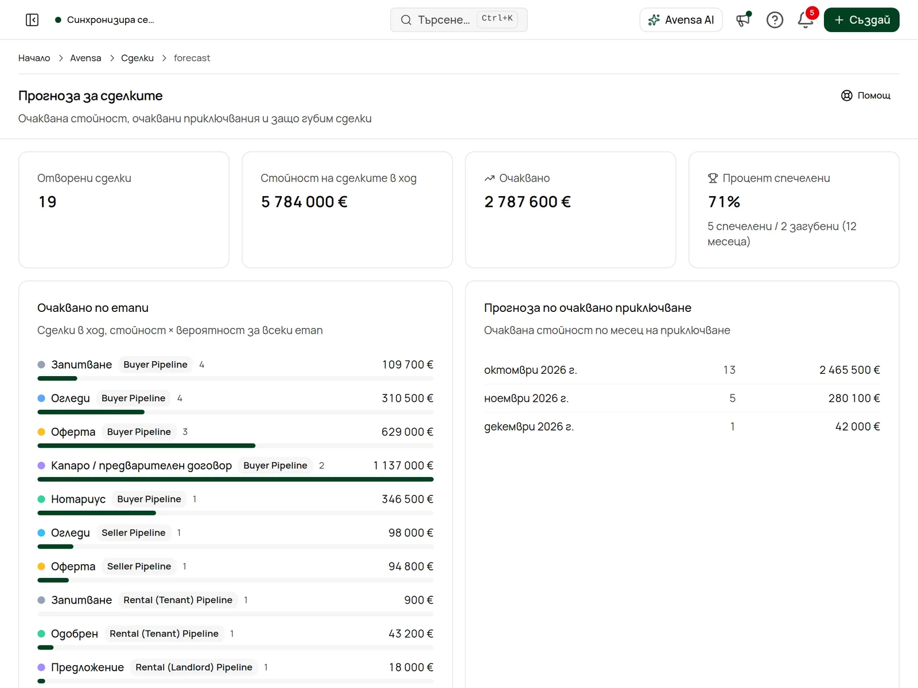Open the notifications bell

[806, 20]
